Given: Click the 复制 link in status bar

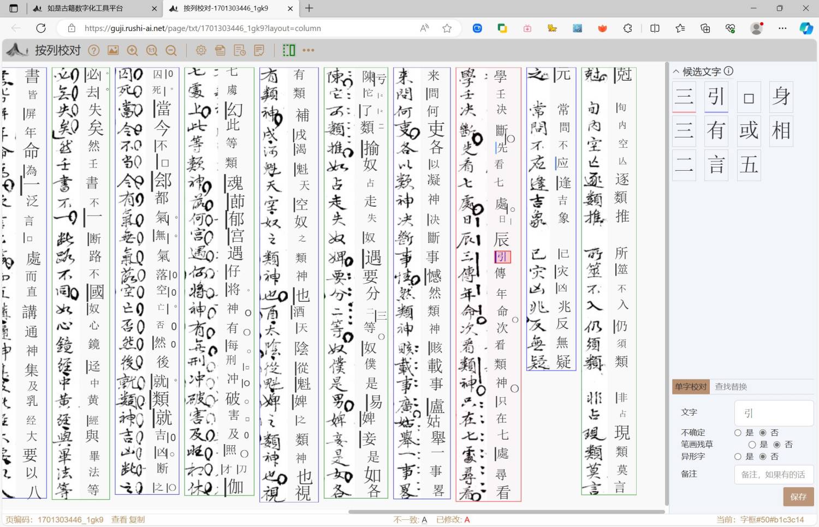Looking at the screenshot, I should pos(137,520).
